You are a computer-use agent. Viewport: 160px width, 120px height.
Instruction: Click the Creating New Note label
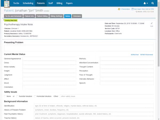point(11,21)
